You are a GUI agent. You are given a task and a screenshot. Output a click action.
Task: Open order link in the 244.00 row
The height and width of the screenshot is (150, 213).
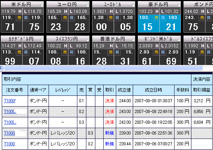(10, 101)
